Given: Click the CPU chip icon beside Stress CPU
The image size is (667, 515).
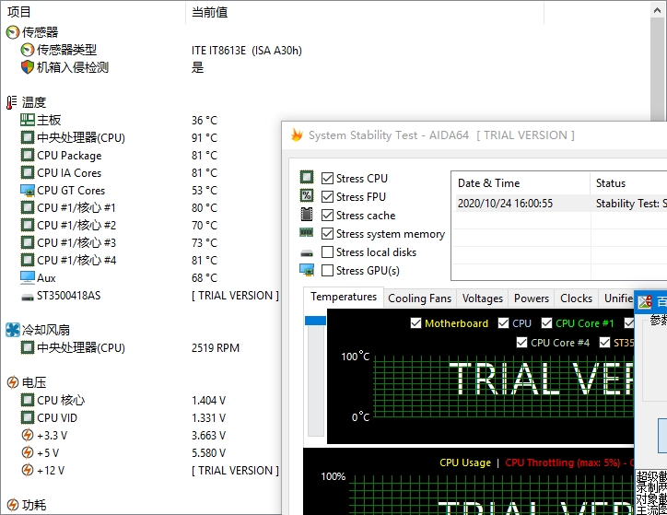Looking at the screenshot, I should click(307, 177).
